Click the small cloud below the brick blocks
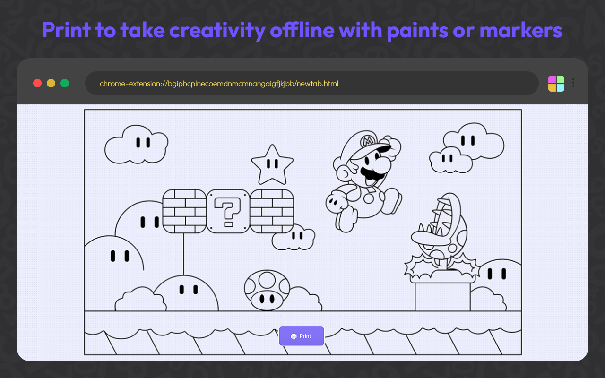This screenshot has height=378, width=605. [x=294, y=237]
